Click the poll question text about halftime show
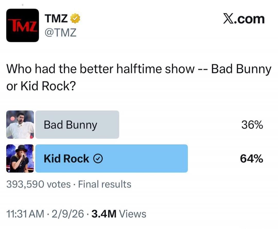Screen dimensions: 278x229 [x=139, y=76]
